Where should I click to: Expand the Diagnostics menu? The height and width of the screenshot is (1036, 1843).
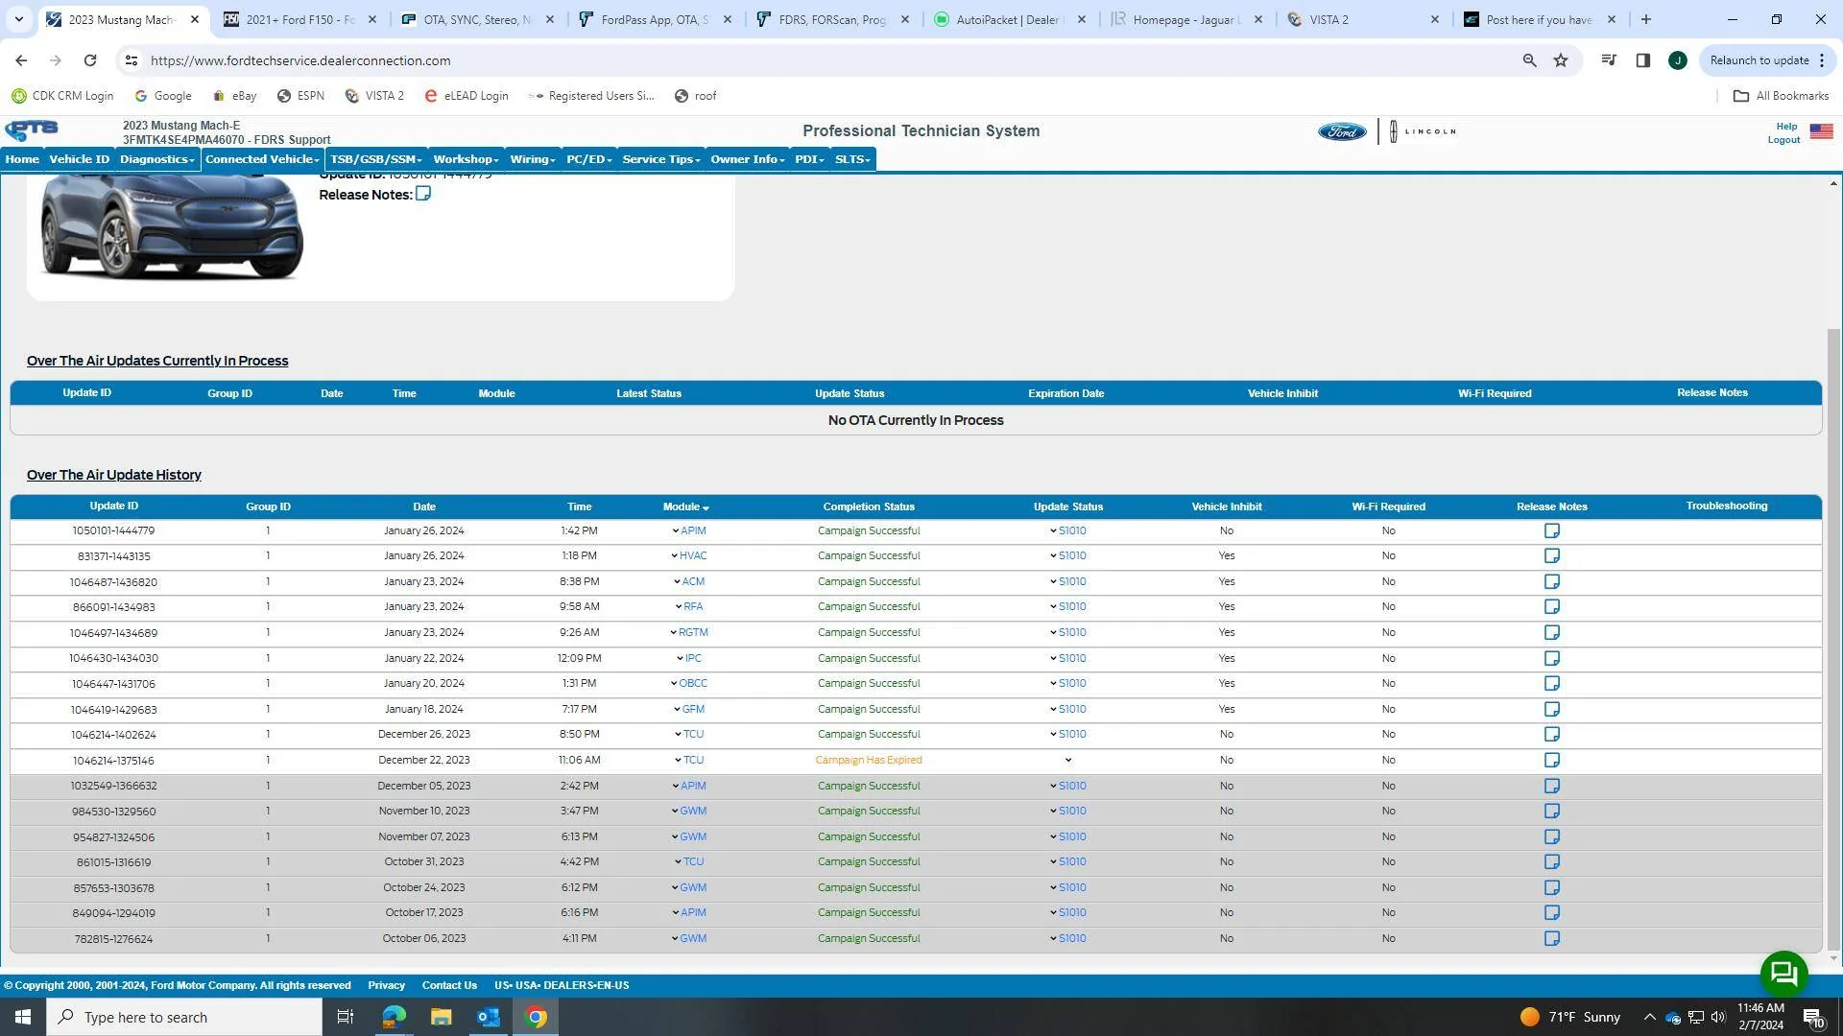pos(157,159)
